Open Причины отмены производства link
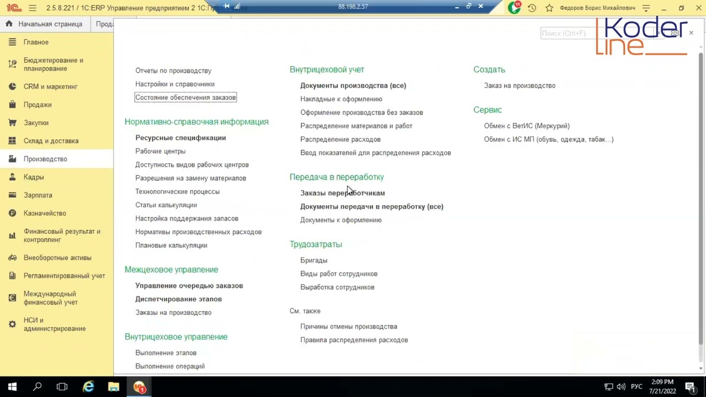The image size is (706, 397). tap(349, 326)
